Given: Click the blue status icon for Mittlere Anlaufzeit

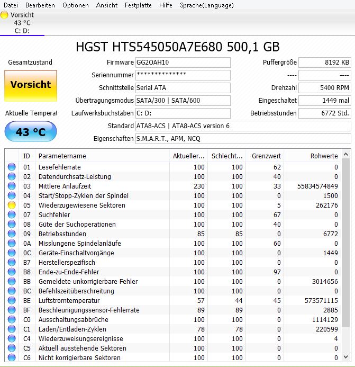Looking at the screenshot, I should (x=12, y=186).
